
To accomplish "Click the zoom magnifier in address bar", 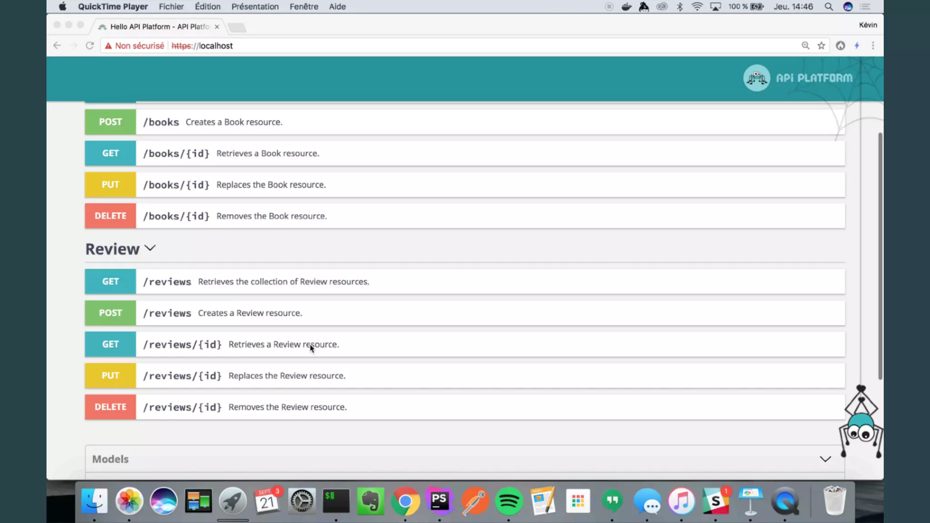I will point(805,45).
